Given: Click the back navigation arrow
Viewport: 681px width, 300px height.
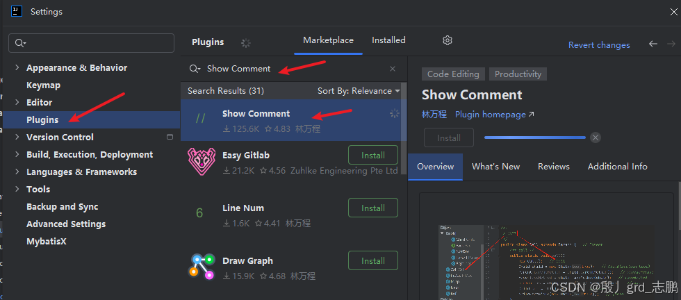Looking at the screenshot, I should click(x=653, y=44).
